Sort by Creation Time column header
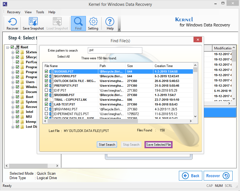Viewport: 240px width, 191px height. point(173,66)
